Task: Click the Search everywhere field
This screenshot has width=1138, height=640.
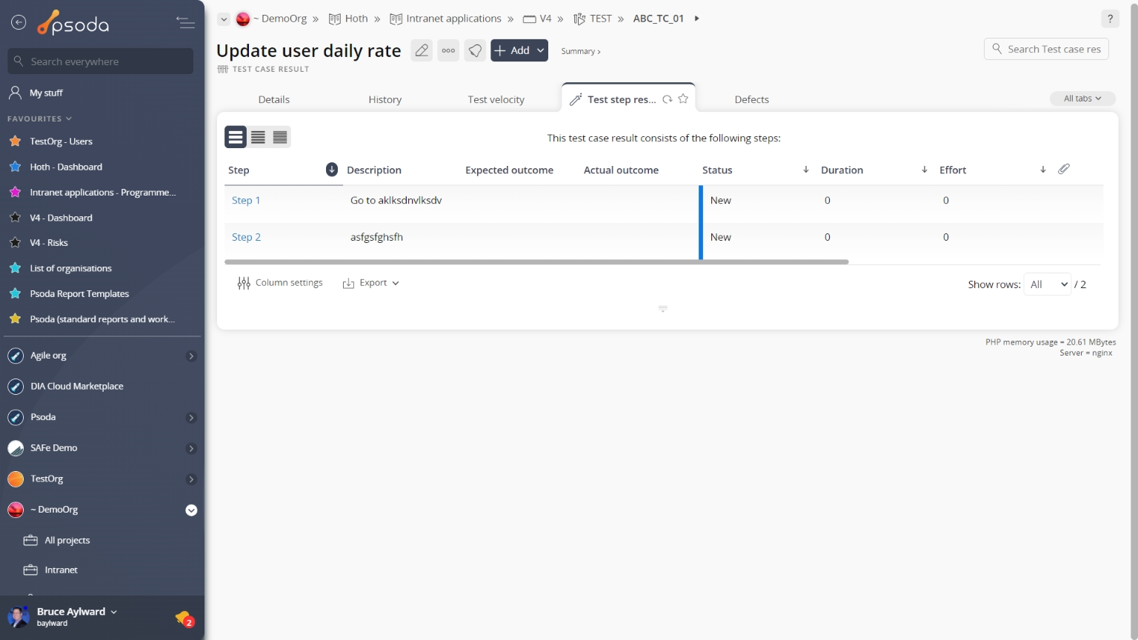Action: 101,61
